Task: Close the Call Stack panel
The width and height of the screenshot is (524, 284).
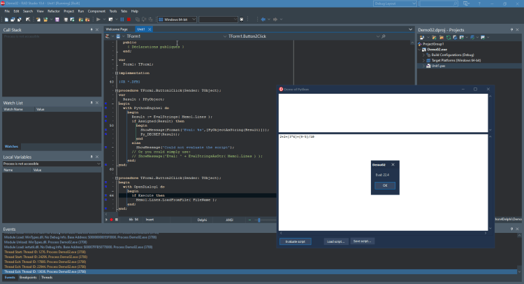Action: click(x=97, y=30)
